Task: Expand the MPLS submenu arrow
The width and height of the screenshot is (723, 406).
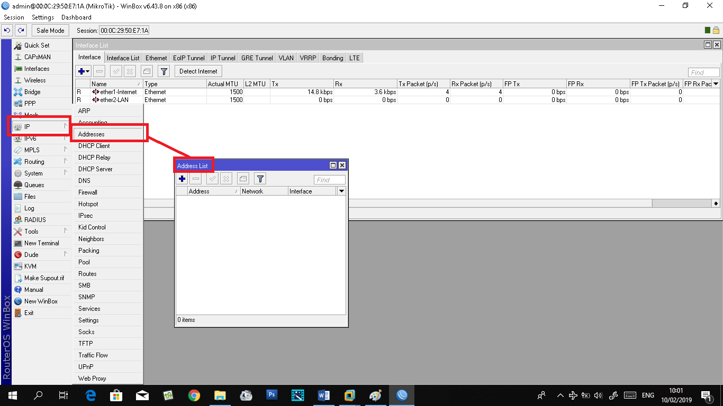Action: click(66, 150)
